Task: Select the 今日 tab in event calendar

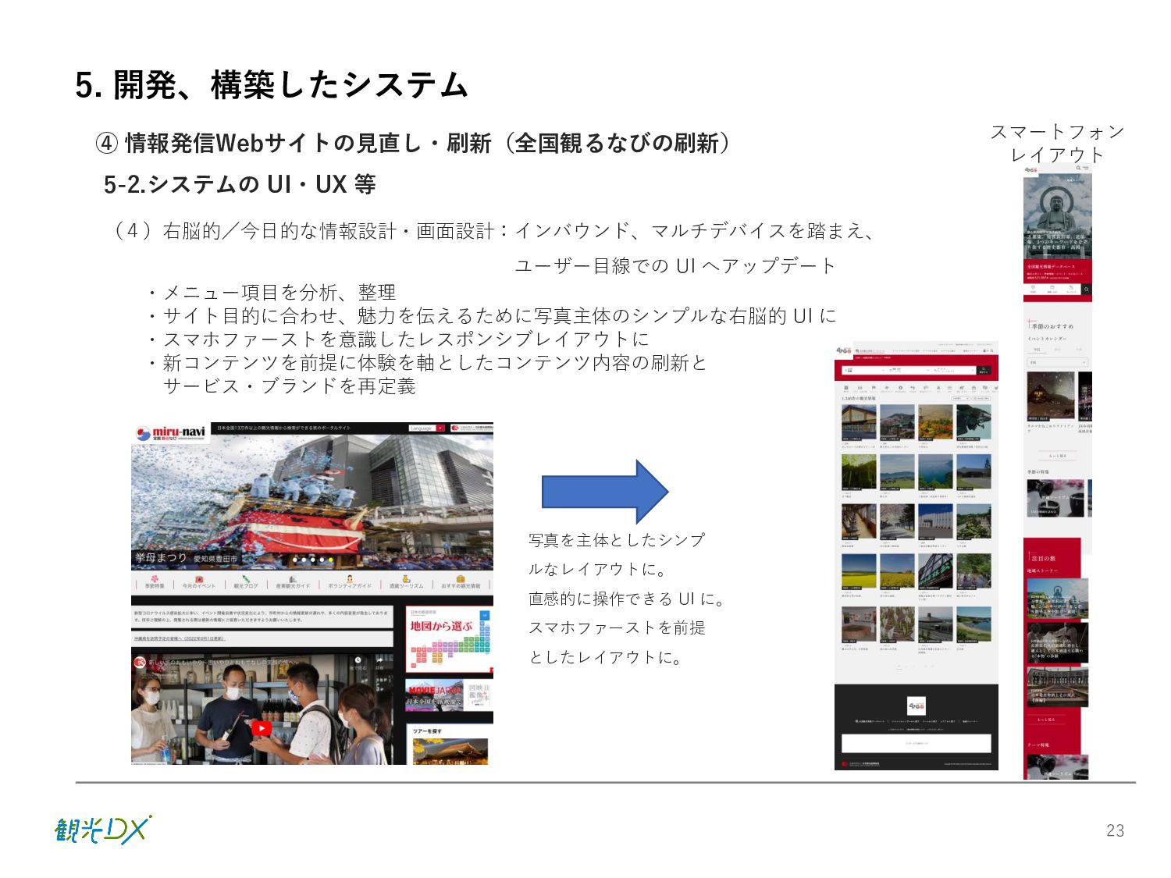Action: tap(1037, 350)
